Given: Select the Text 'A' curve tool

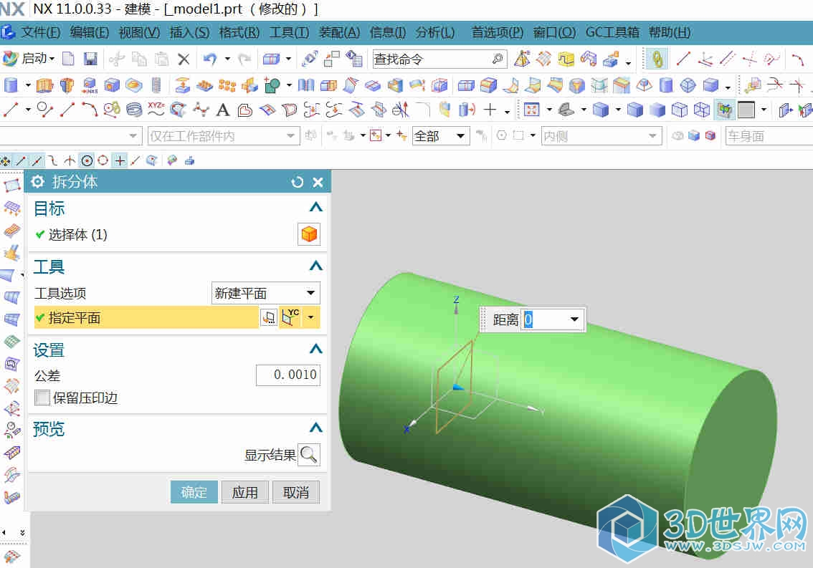Looking at the screenshot, I should tap(223, 110).
